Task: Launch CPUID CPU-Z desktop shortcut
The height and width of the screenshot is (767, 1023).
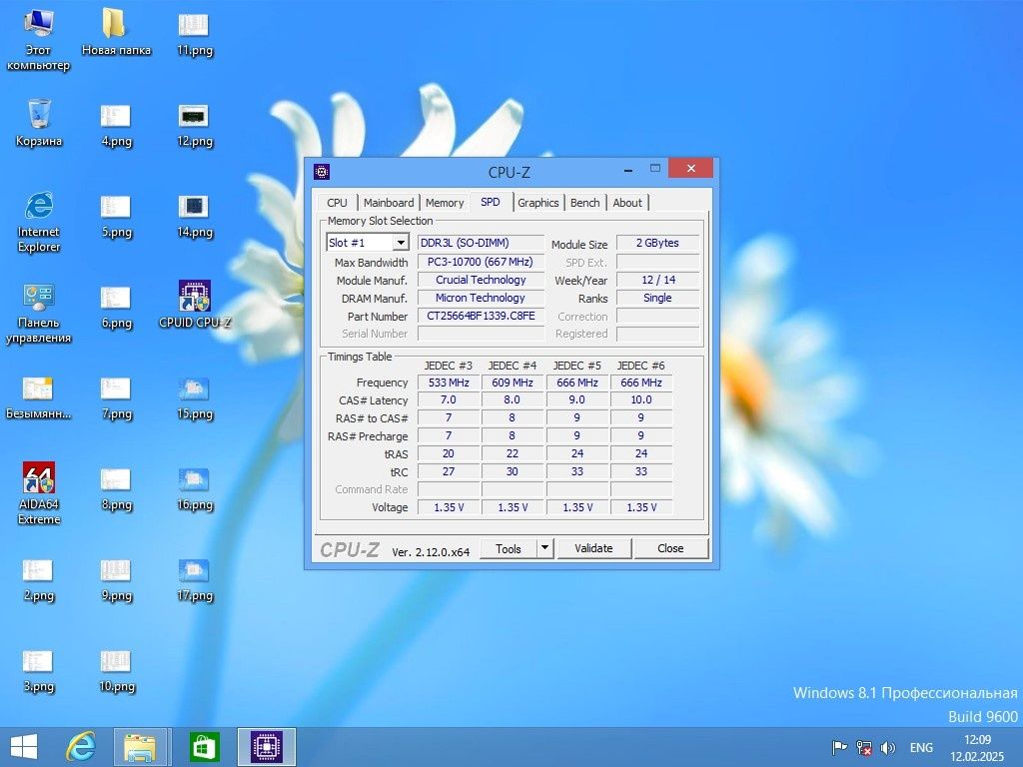Action: [195, 306]
